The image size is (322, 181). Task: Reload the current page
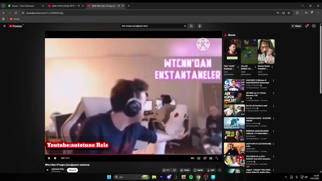16,13
